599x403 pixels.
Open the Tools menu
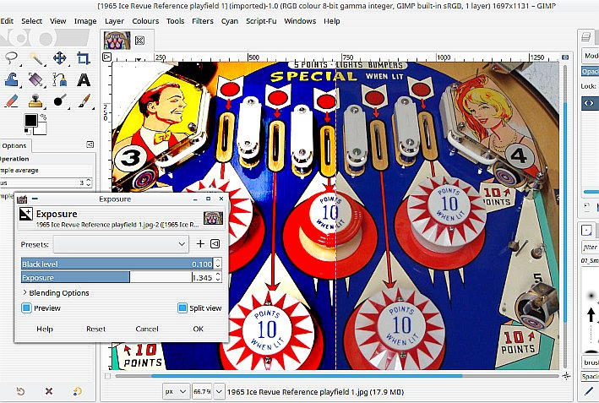tap(175, 21)
